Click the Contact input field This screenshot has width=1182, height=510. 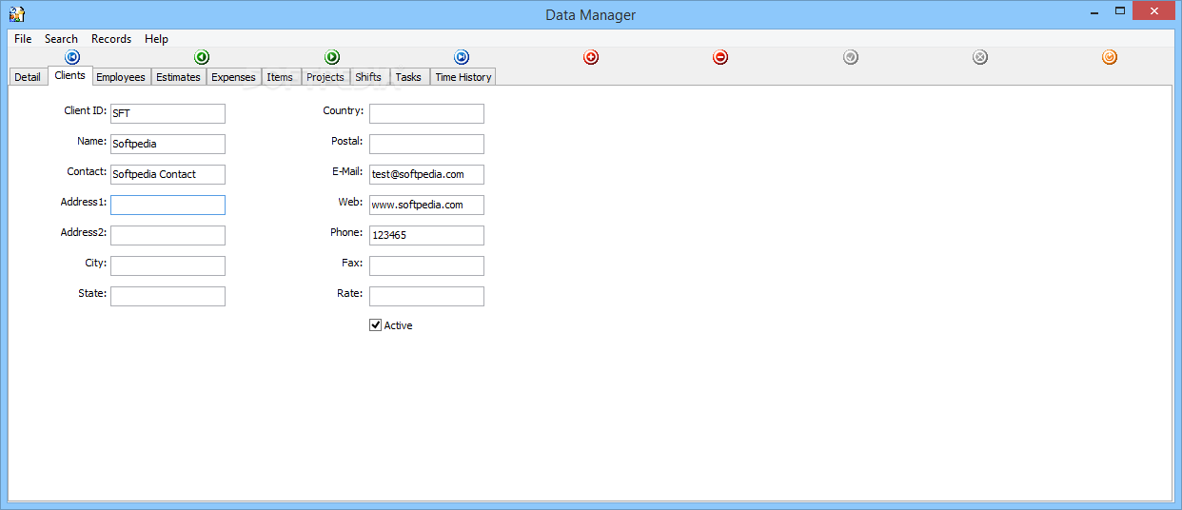tap(167, 174)
